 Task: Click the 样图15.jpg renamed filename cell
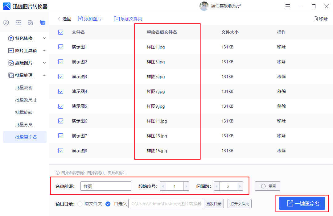pos(157,151)
